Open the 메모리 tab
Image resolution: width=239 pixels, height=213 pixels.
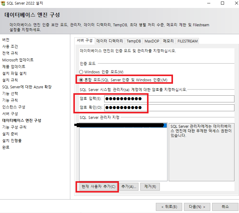[168, 41]
